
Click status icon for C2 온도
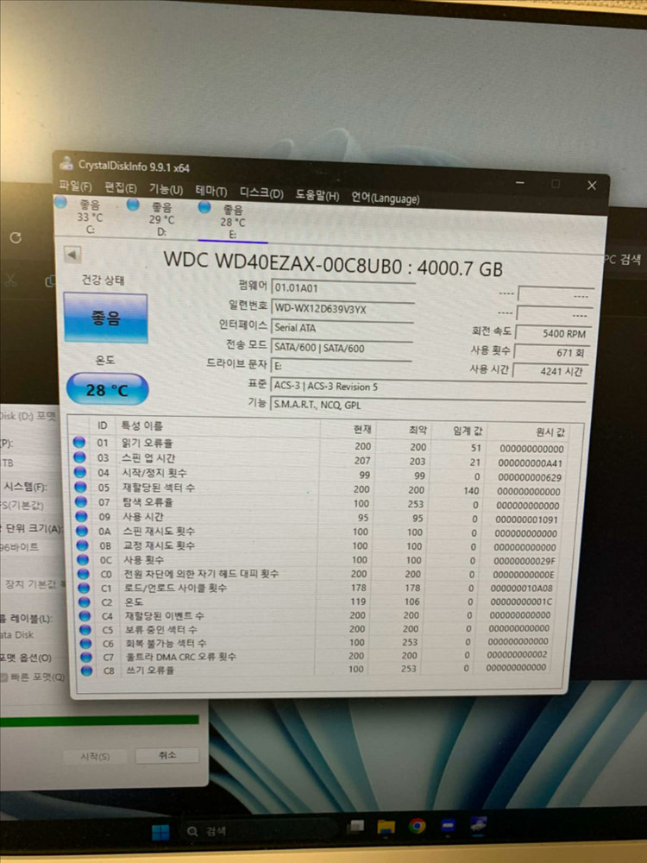coord(85,602)
